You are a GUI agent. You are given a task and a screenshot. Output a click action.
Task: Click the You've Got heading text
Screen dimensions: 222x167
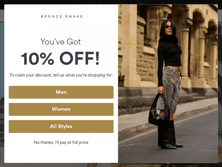coord(61,42)
